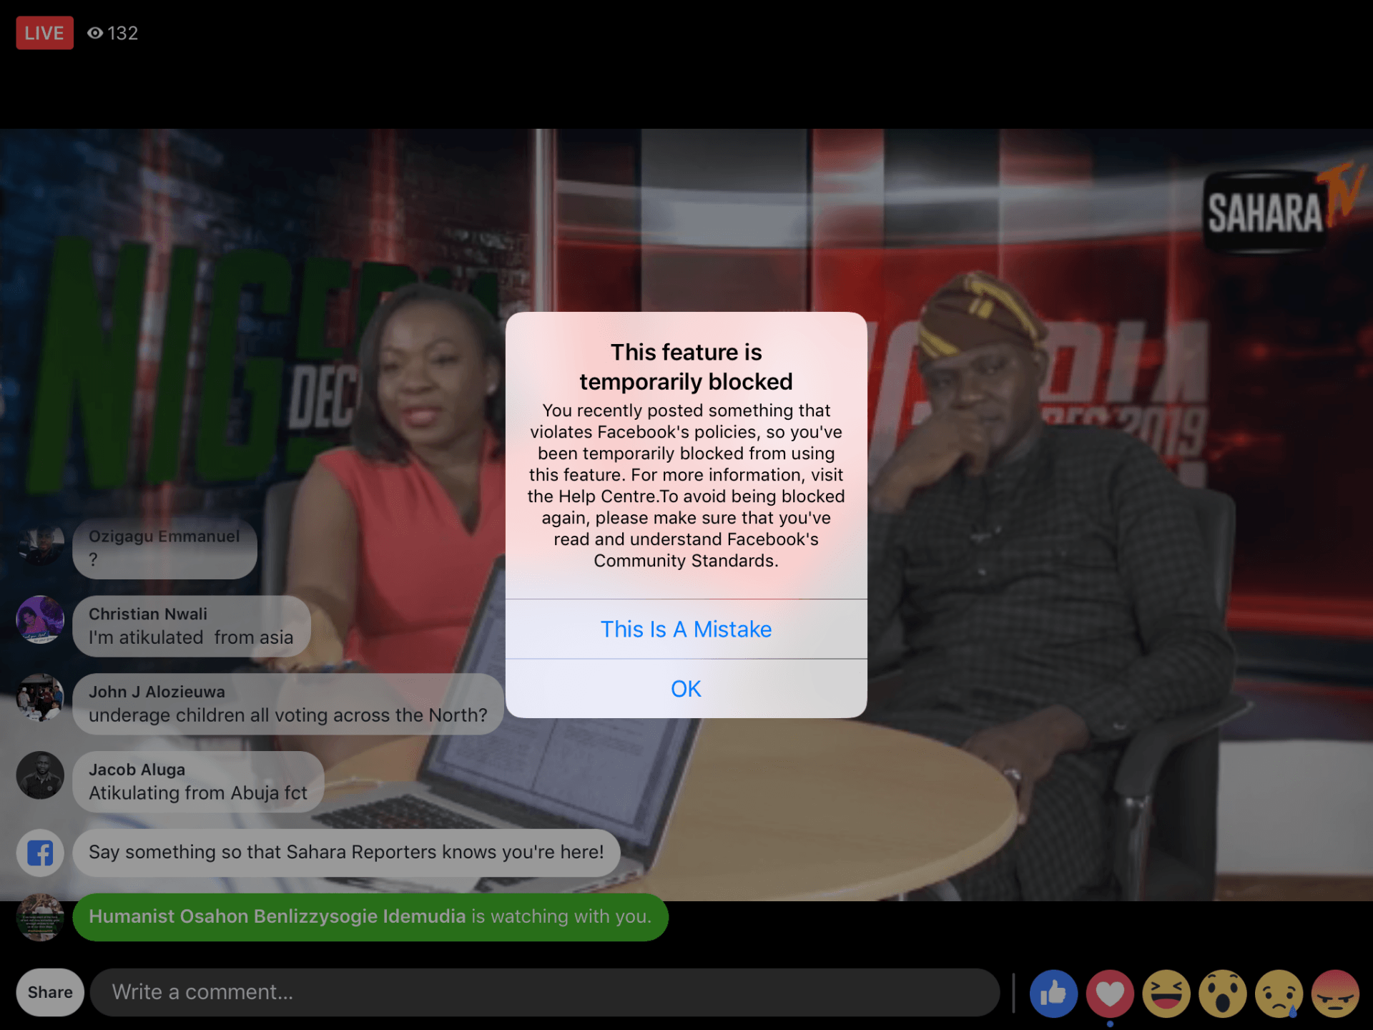Screen dimensions: 1373x1030
Task: Tap the Like thumbs-up reaction
Action: [x=1053, y=993]
